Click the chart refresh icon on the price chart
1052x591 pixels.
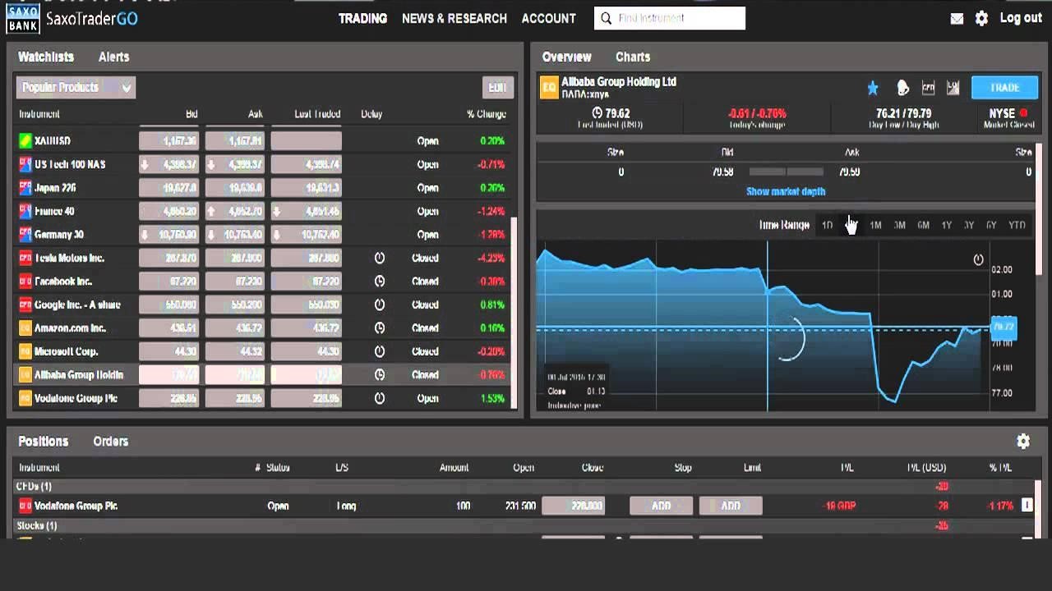pyautogui.click(x=978, y=259)
